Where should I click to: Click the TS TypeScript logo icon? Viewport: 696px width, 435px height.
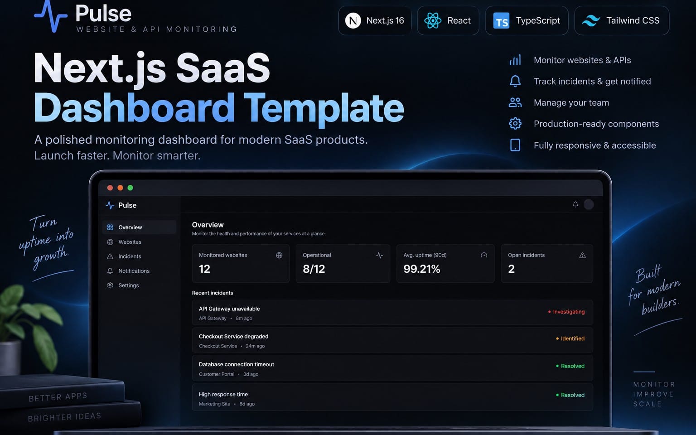(x=501, y=21)
